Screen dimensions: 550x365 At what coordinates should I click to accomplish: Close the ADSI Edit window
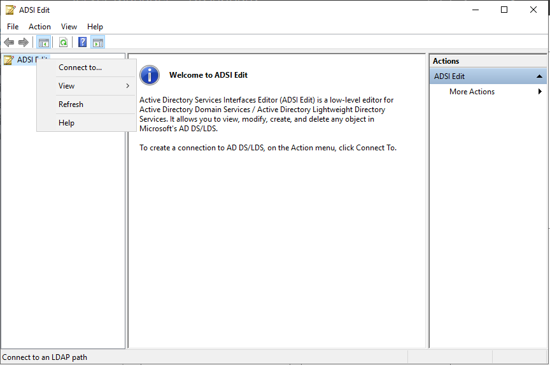click(533, 10)
